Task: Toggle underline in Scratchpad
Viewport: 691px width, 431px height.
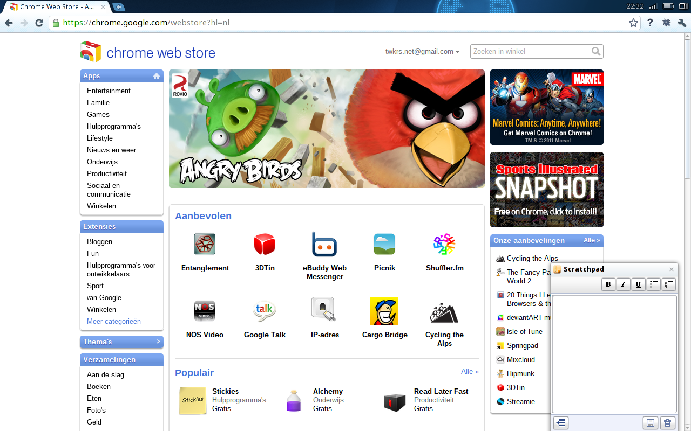Action: coord(639,284)
